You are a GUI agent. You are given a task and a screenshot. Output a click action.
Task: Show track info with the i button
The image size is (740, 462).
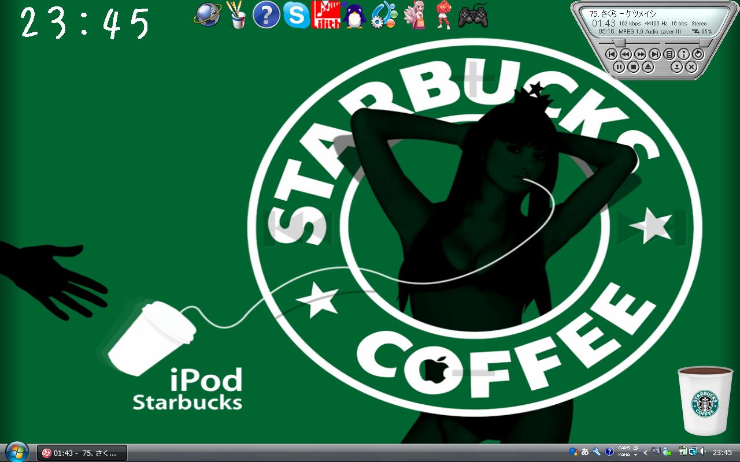tap(684, 54)
